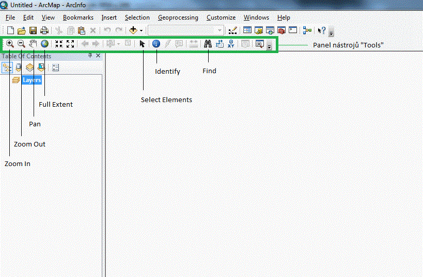The width and height of the screenshot is (423, 277).
Task: Open the ArcToolbox red toolbox icon
Action: pyautogui.click(x=281, y=30)
